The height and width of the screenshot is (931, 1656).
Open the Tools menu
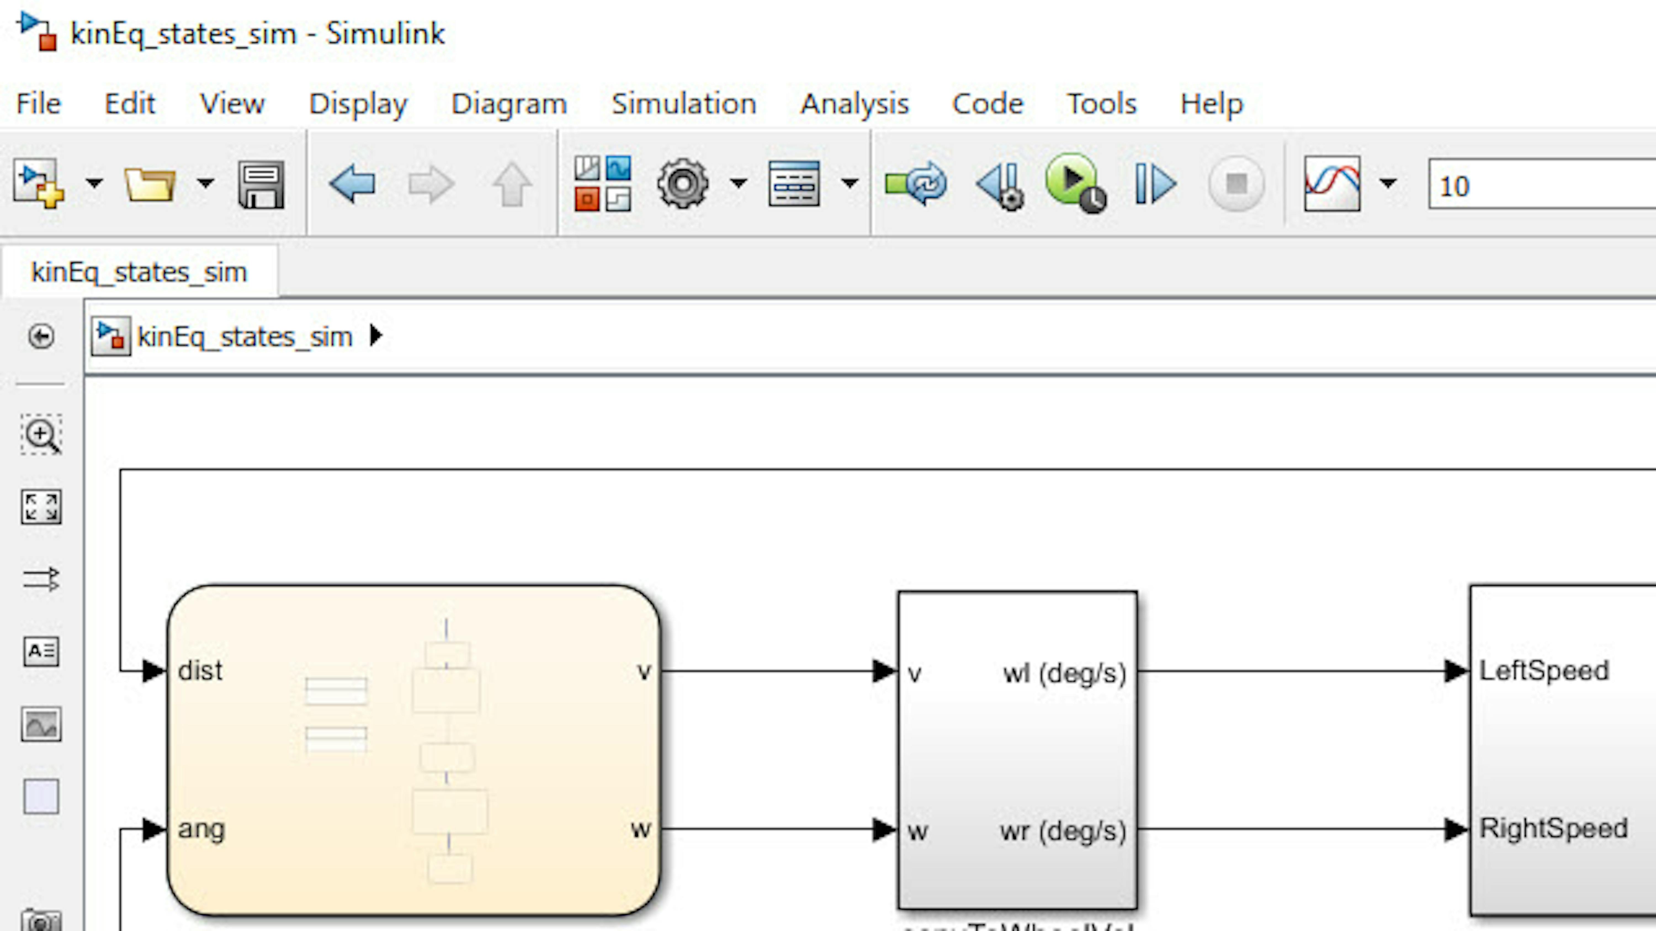click(x=1102, y=103)
